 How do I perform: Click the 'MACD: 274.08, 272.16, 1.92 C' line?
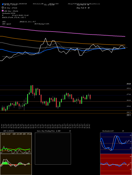click(x=14, y=17)
